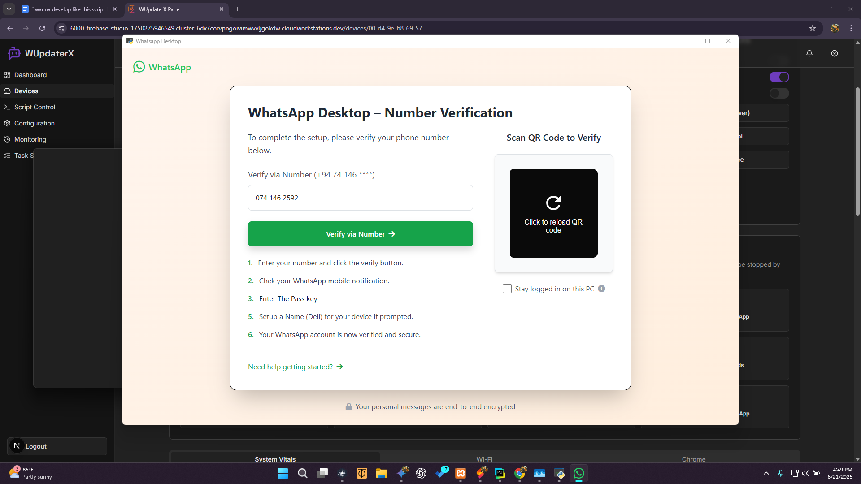The image size is (861, 484).
Task: Open the notifications bell icon
Action: pos(809,53)
